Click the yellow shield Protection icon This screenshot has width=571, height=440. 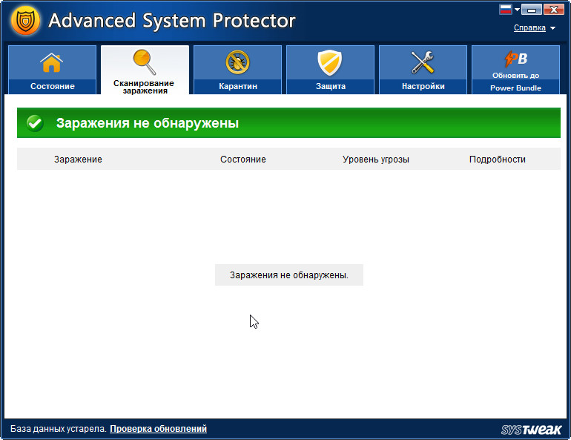point(330,62)
